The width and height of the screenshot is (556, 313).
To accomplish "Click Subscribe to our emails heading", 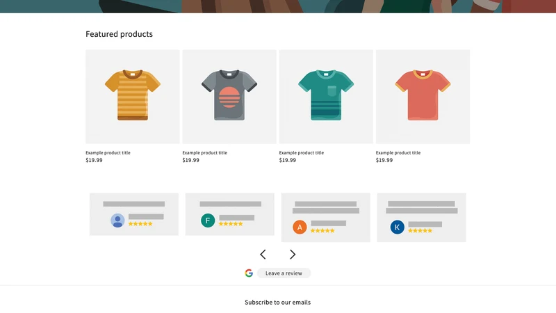I will click(x=277, y=303).
